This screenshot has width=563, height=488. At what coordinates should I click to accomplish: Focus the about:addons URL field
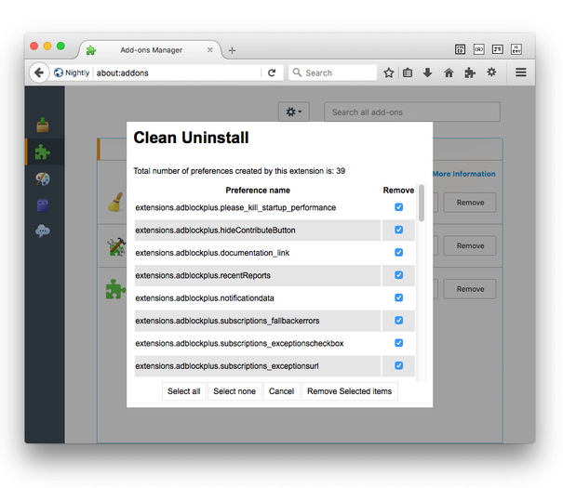pyautogui.click(x=178, y=73)
